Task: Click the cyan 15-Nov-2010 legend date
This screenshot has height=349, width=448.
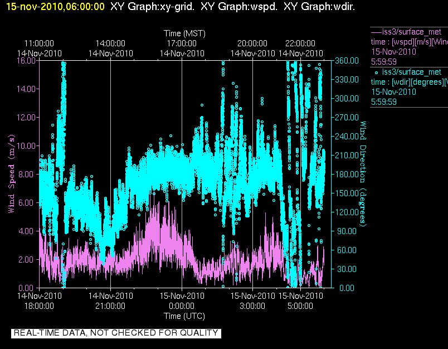Action: (x=393, y=92)
